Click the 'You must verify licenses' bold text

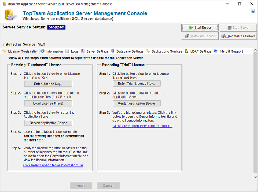click(54, 138)
